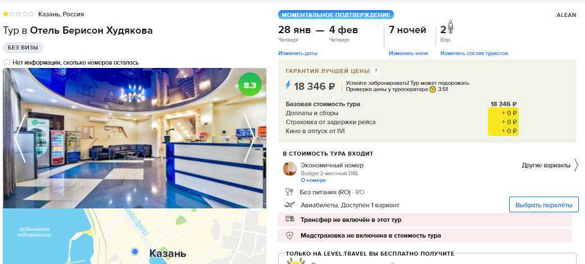Click the green 8.3 rating badge
This screenshot has width=585, height=264.
click(x=250, y=85)
